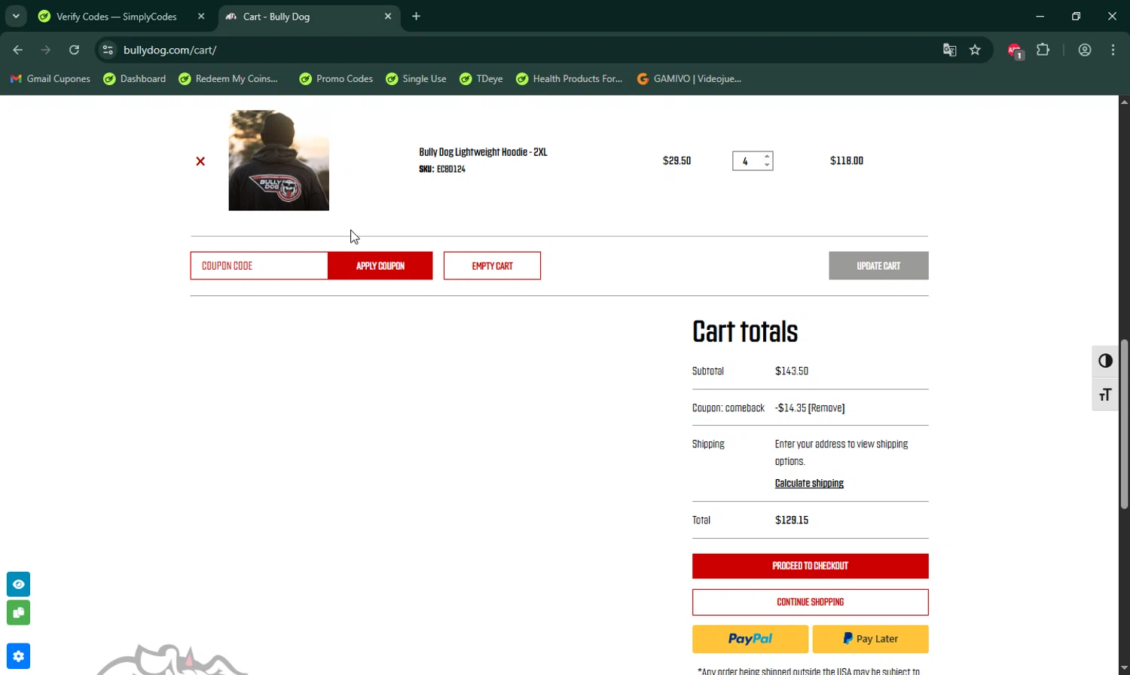Screen dimensions: 1130x675
Task: Restore down the Chrome window
Action: [x=1076, y=16]
